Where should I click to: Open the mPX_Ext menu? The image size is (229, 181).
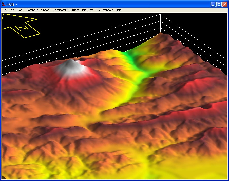click(87, 10)
